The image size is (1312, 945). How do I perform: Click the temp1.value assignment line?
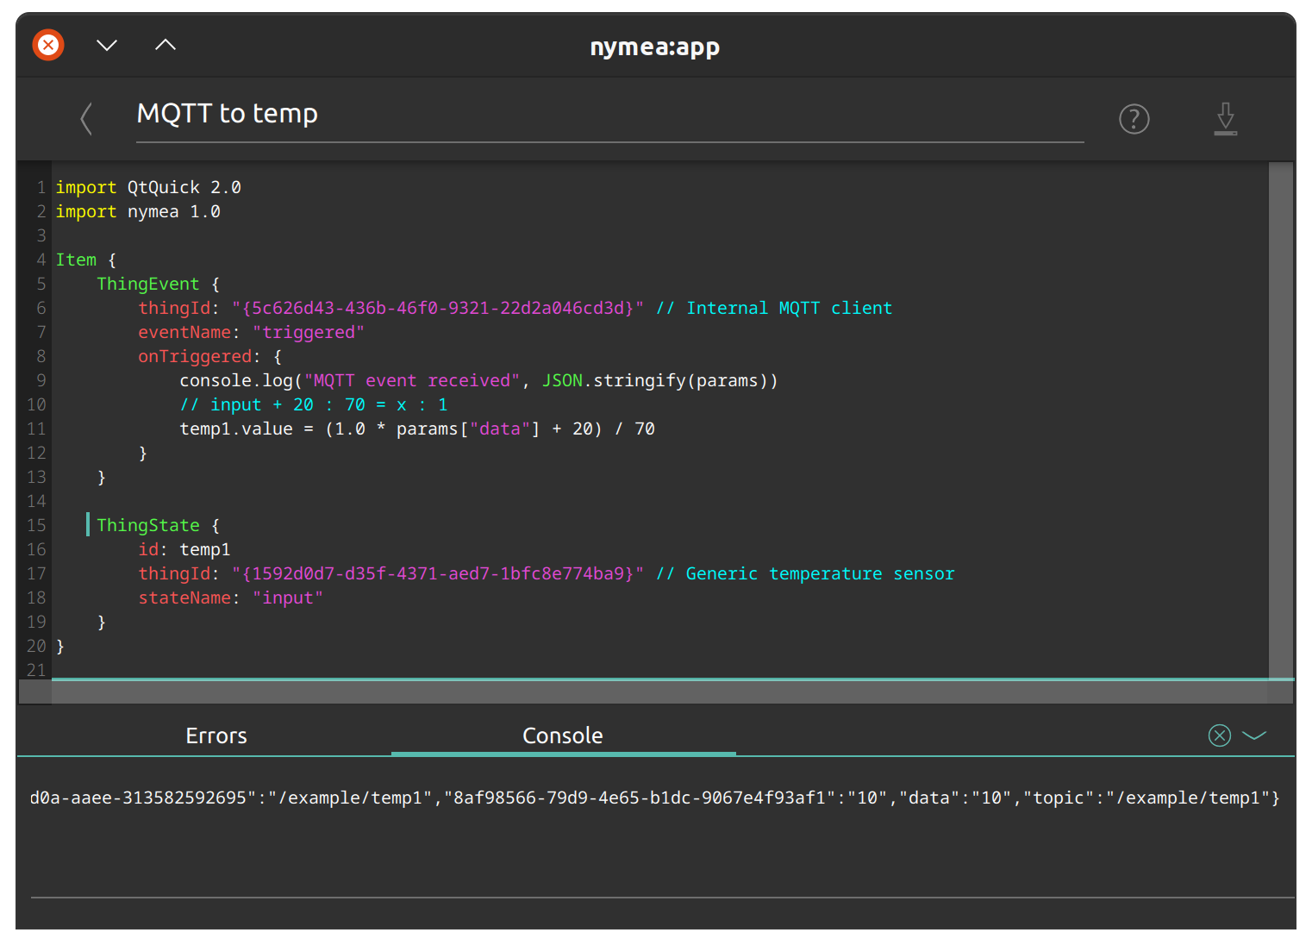point(417,429)
